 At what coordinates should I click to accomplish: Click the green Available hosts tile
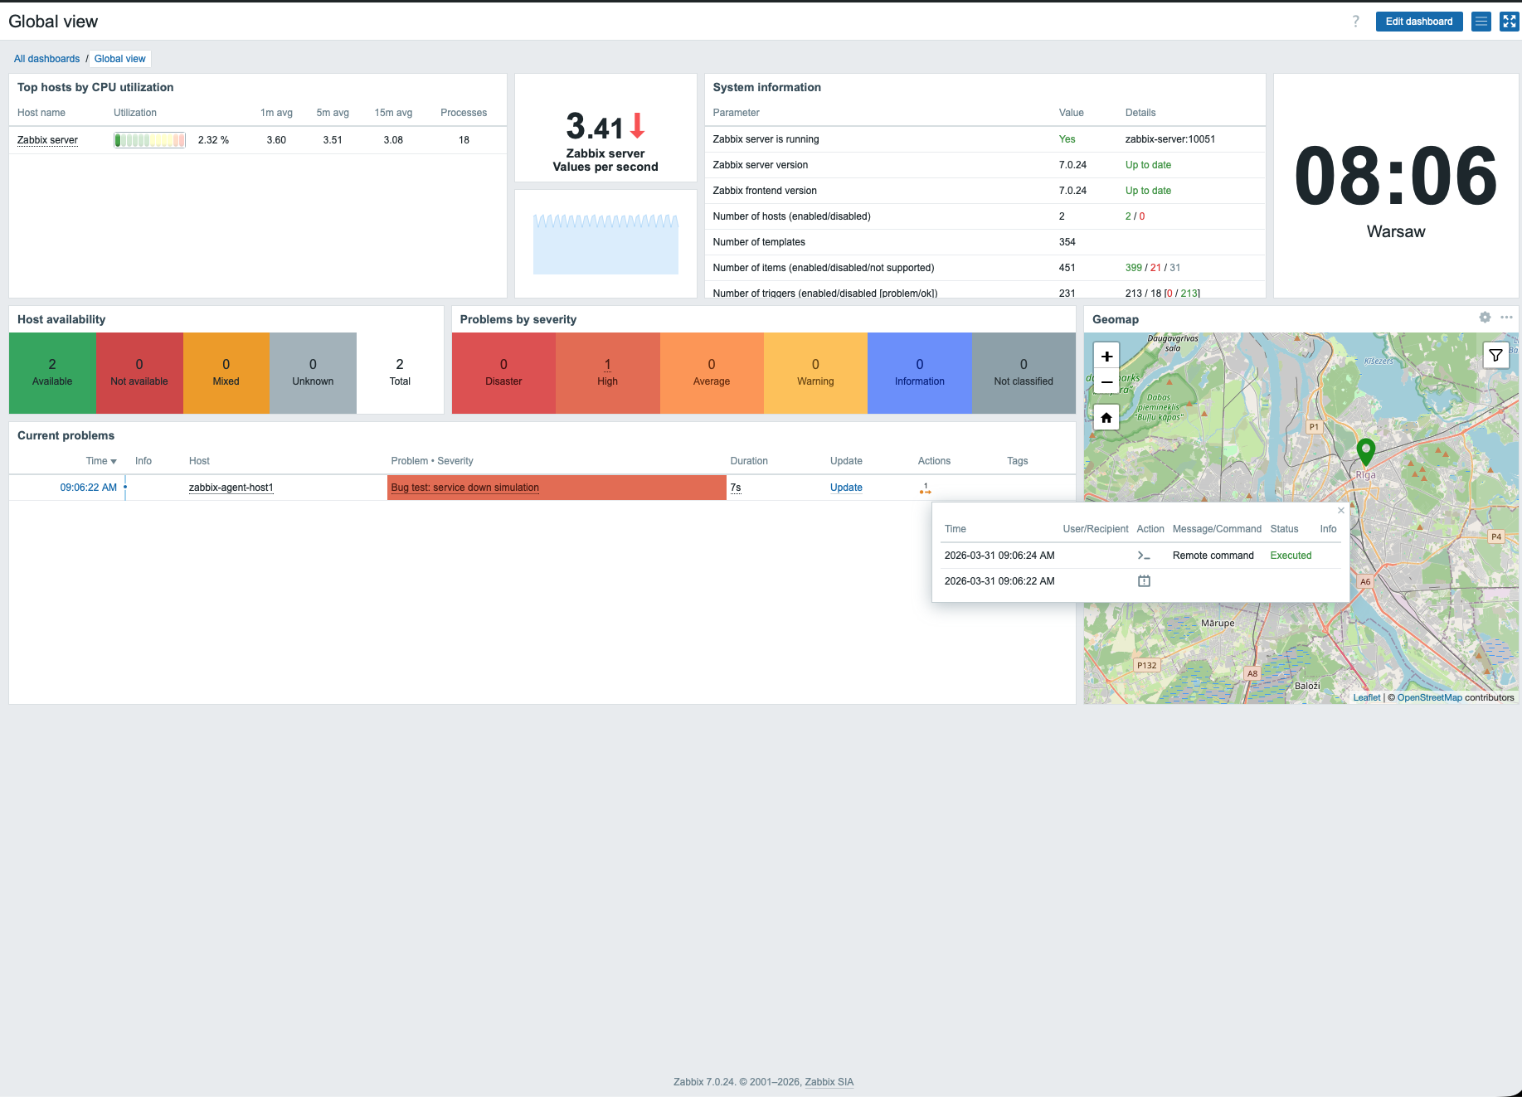[52, 373]
